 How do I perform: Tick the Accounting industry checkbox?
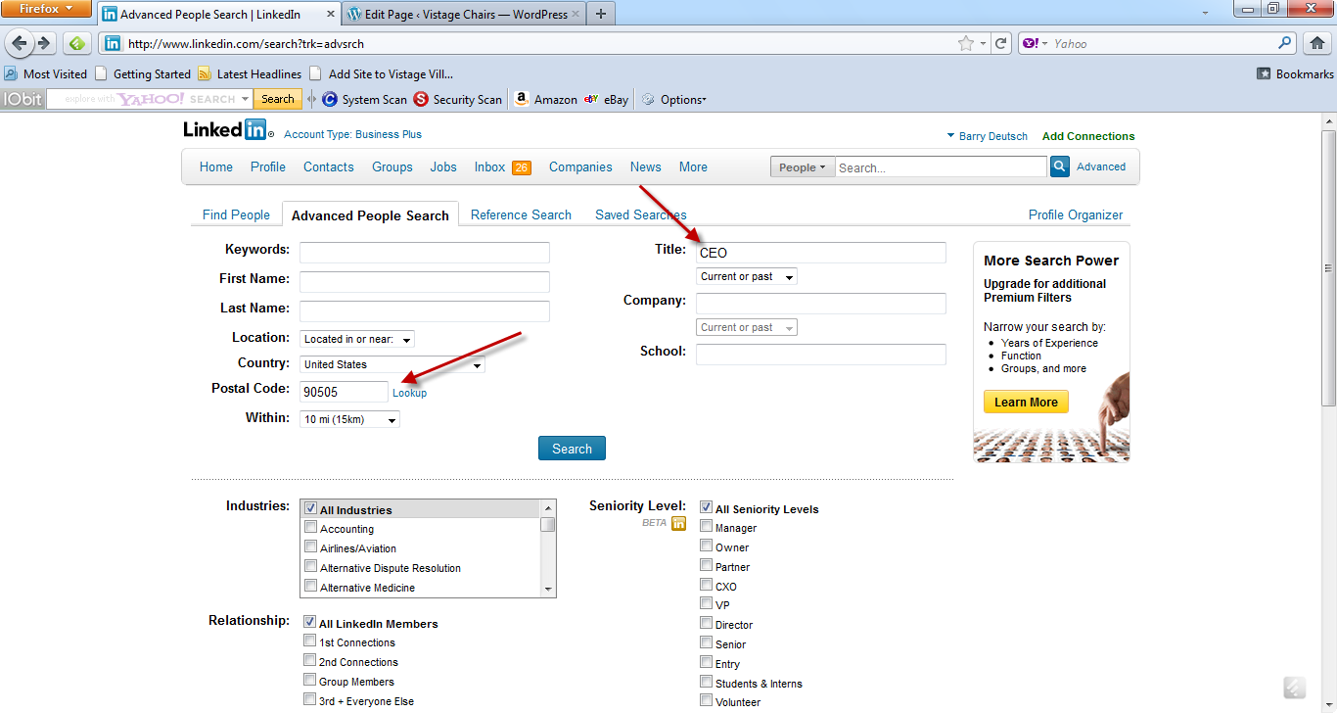(x=311, y=528)
